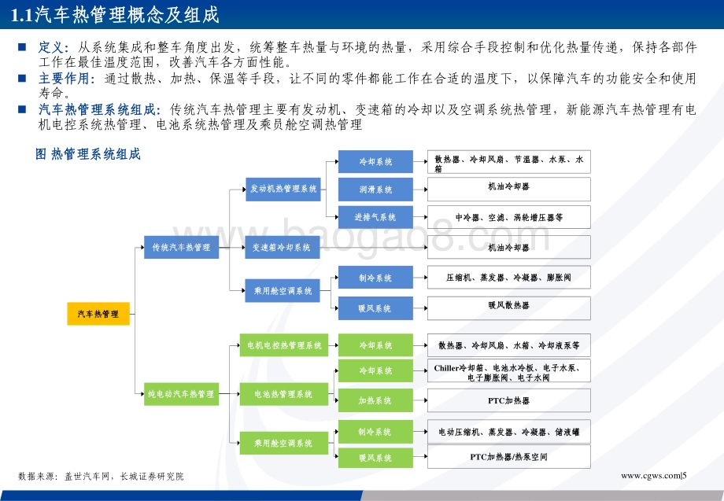This screenshot has width=724, height=501.
Task: Click green 冷却系统 beside 电机电控热管理系统
Action: pyautogui.click(x=375, y=345)
